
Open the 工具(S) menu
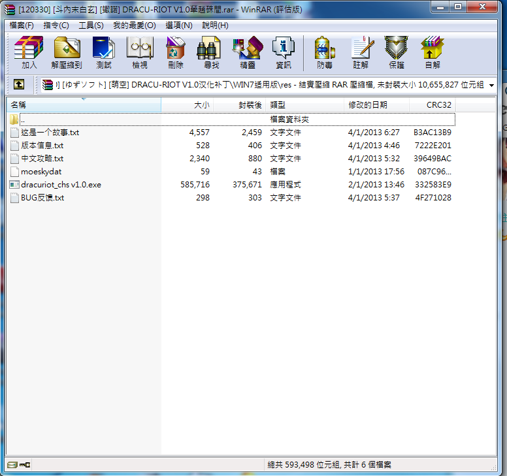click(91, 25)
